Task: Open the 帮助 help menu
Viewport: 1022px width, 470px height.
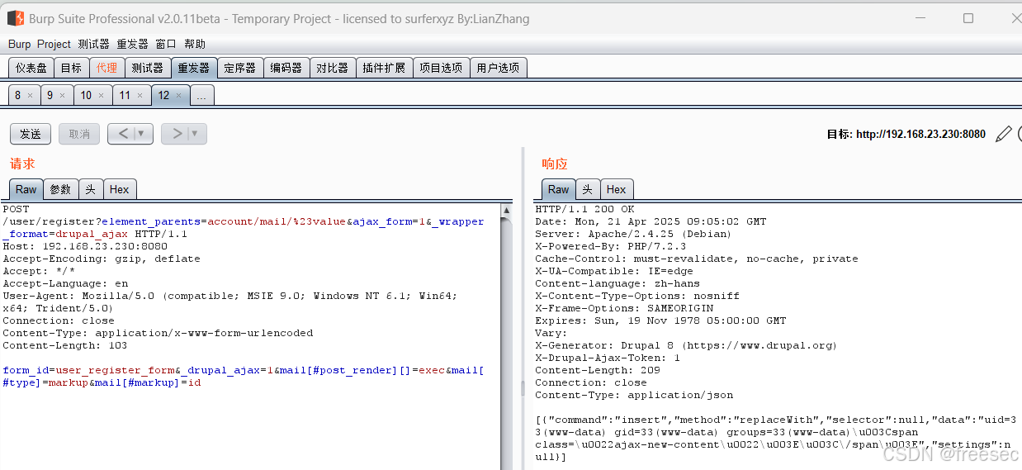Action: click(x=195, y=44)
